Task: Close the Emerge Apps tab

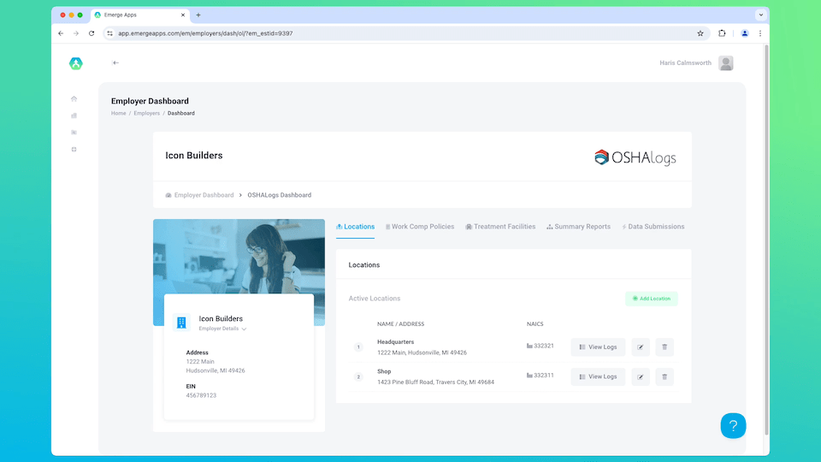Action: [x=183, y=15]
